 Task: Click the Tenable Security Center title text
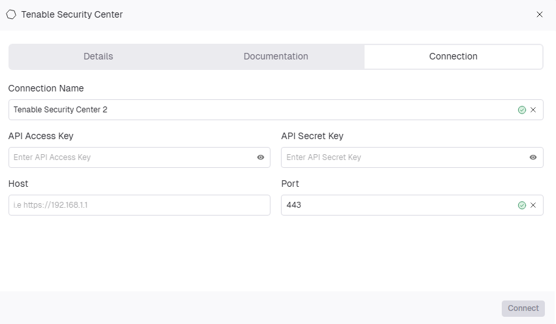tap(72, 14)
